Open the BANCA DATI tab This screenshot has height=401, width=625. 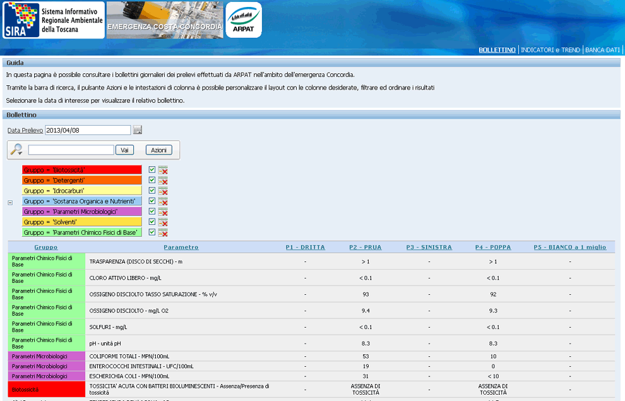[603, 50]
